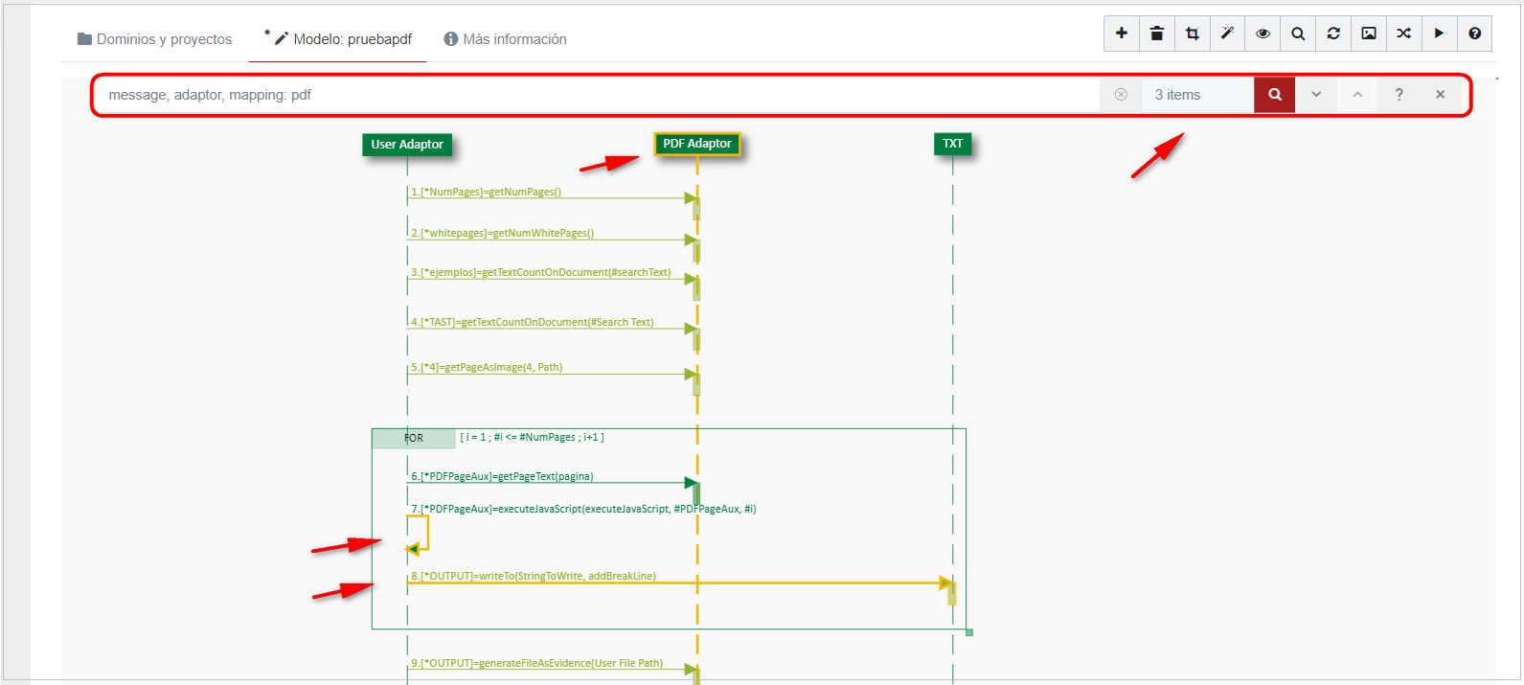Run the model with the play icon
1524x685 pixels.
point(1439,34)
